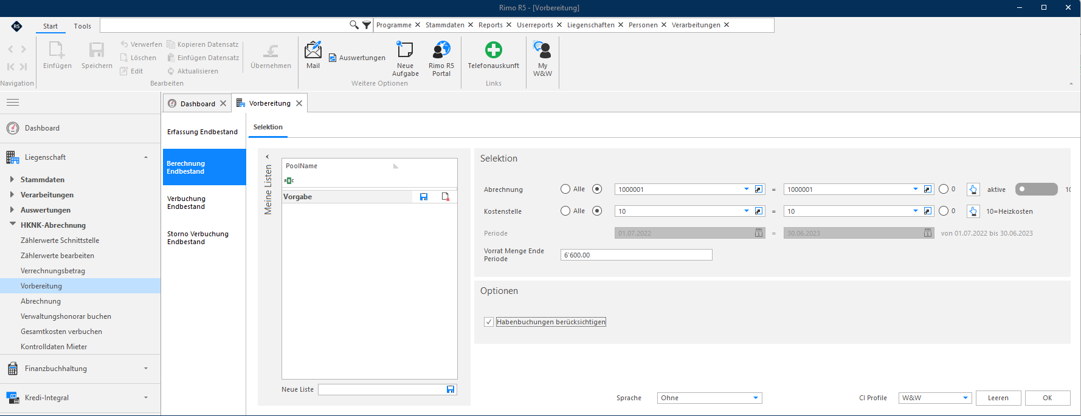The height and width of the screenshot is (416, 1081).
Task: Delete the Vorgabe list entry
Action: (x=446, y=197)
